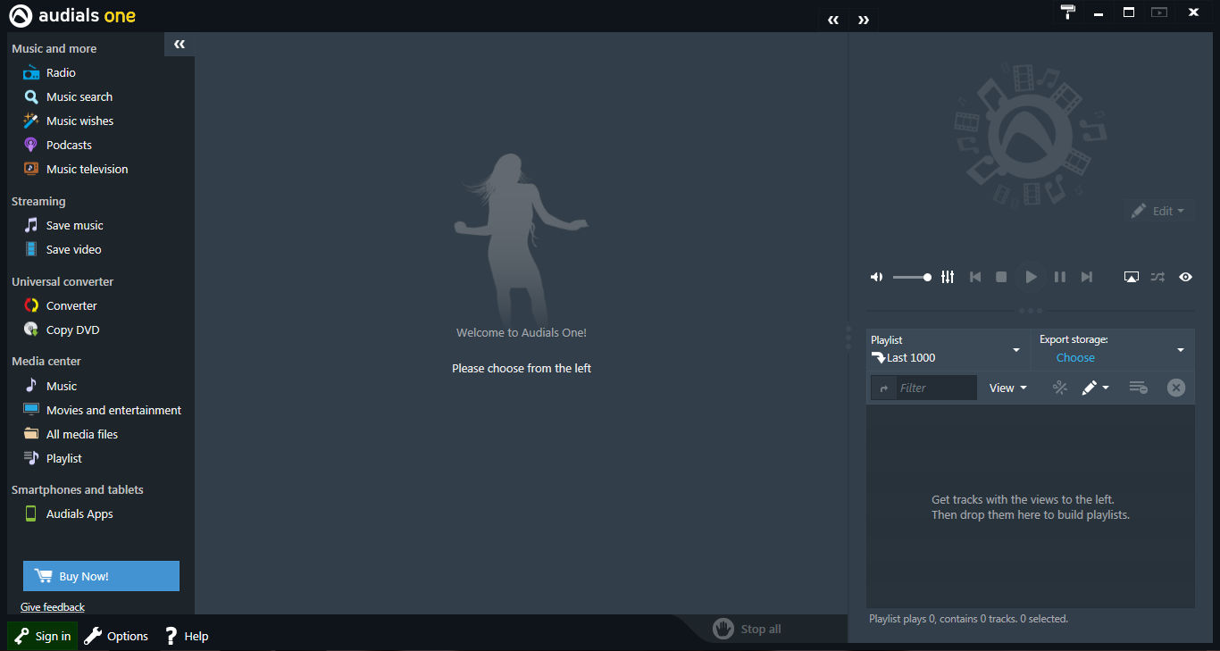Skip to the next track
The image size is (1220, 651).
[x=1087, y=277]
